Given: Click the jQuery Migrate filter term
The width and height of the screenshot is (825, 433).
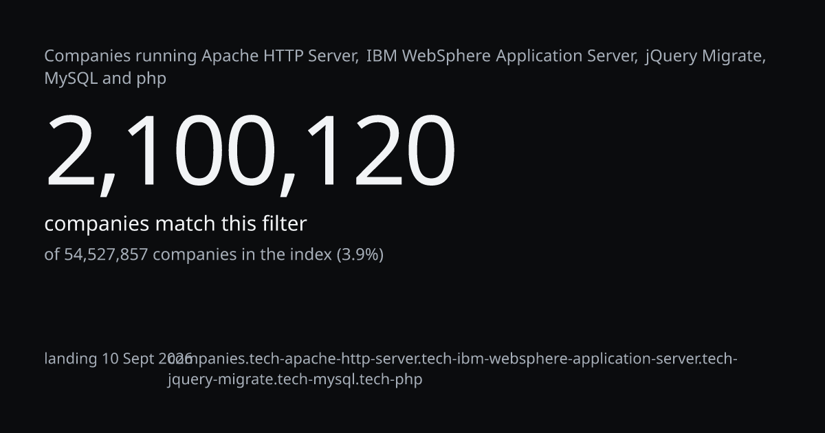Looking at the screenshot, I should (703, 56).
